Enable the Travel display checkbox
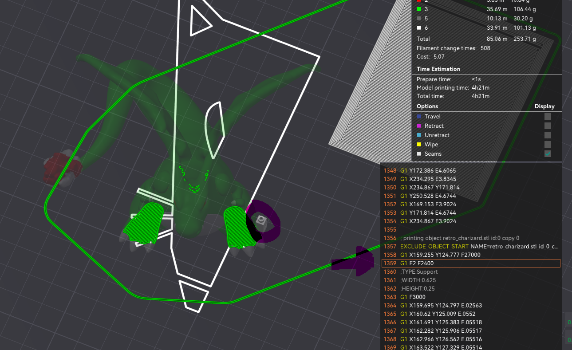Image resolution: width=572 pixels, height=350 pixels. point(548,116)
